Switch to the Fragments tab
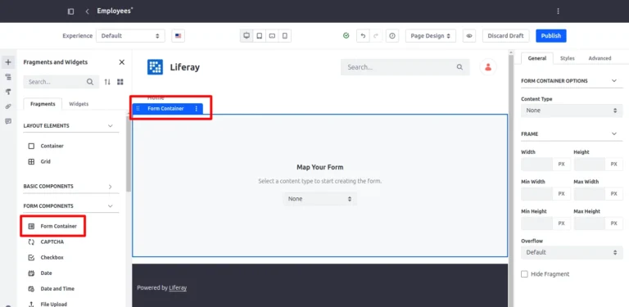Viewport: 629px width, 307px height. click(x=43, y=104)
